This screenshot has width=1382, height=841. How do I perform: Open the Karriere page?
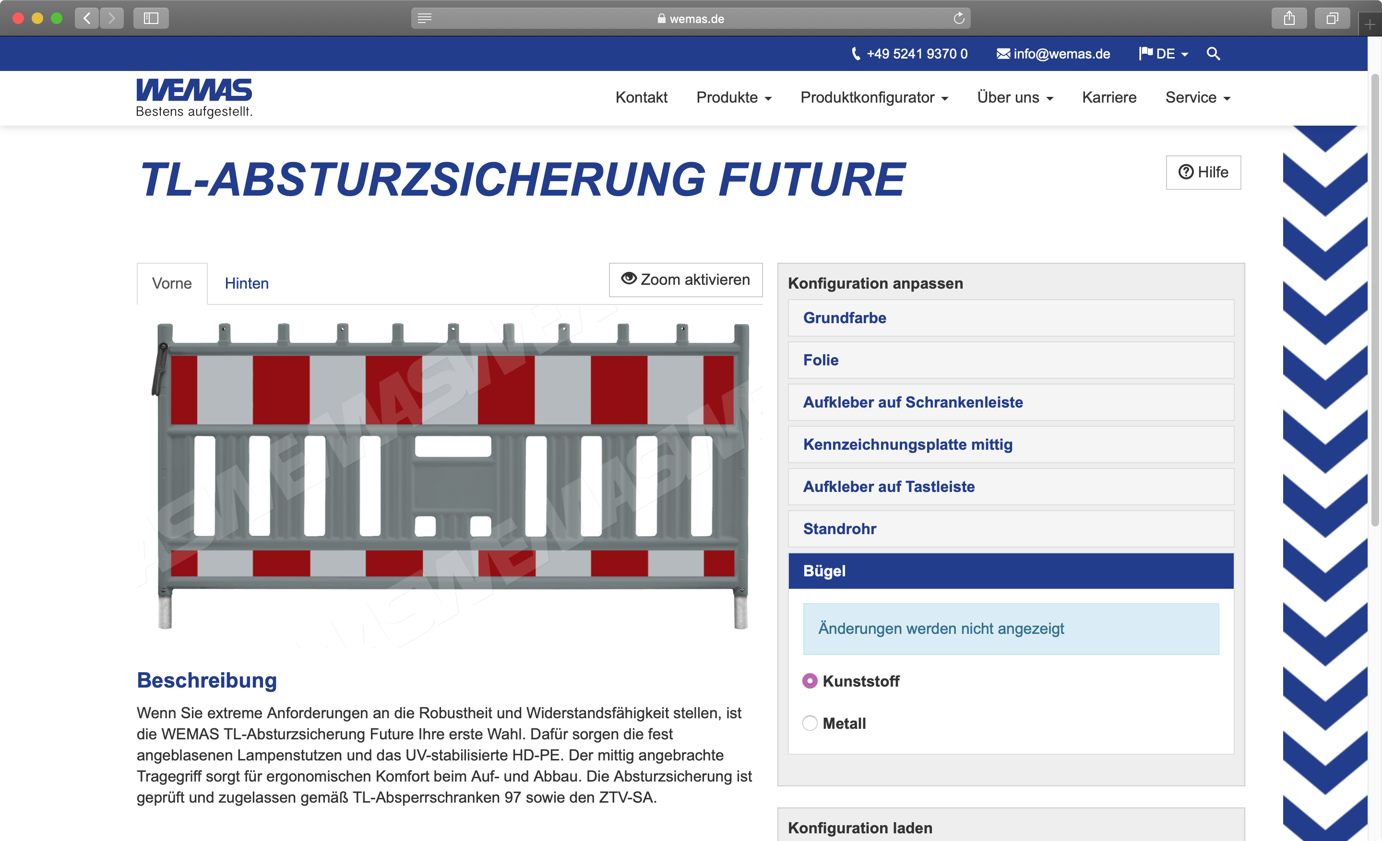click(x=1109, y=97)
